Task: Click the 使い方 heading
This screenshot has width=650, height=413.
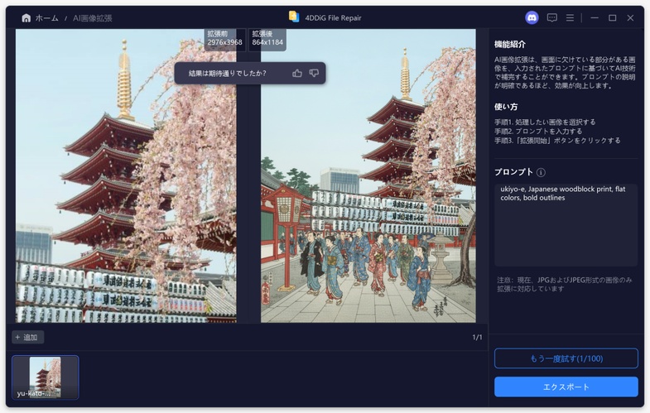Action: tap(506, 107)
